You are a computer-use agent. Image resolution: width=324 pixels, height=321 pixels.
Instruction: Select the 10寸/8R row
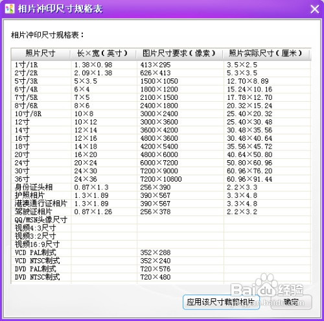point(161,113)
